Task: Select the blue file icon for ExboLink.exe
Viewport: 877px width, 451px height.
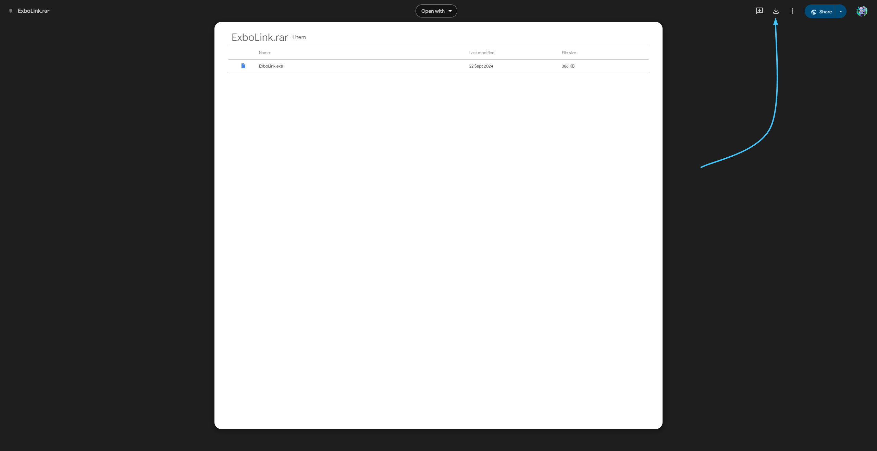Action: point(243,66)
